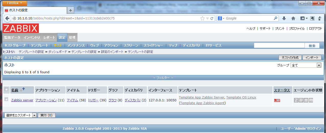The height and width of the screenshot is (133, 326).
Task: Open the スライドショー submenu
Action: click(x=153, y=45)
